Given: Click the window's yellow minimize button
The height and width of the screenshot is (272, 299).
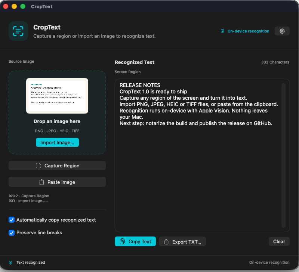Looking at the screenshot, I should point(14,6).
